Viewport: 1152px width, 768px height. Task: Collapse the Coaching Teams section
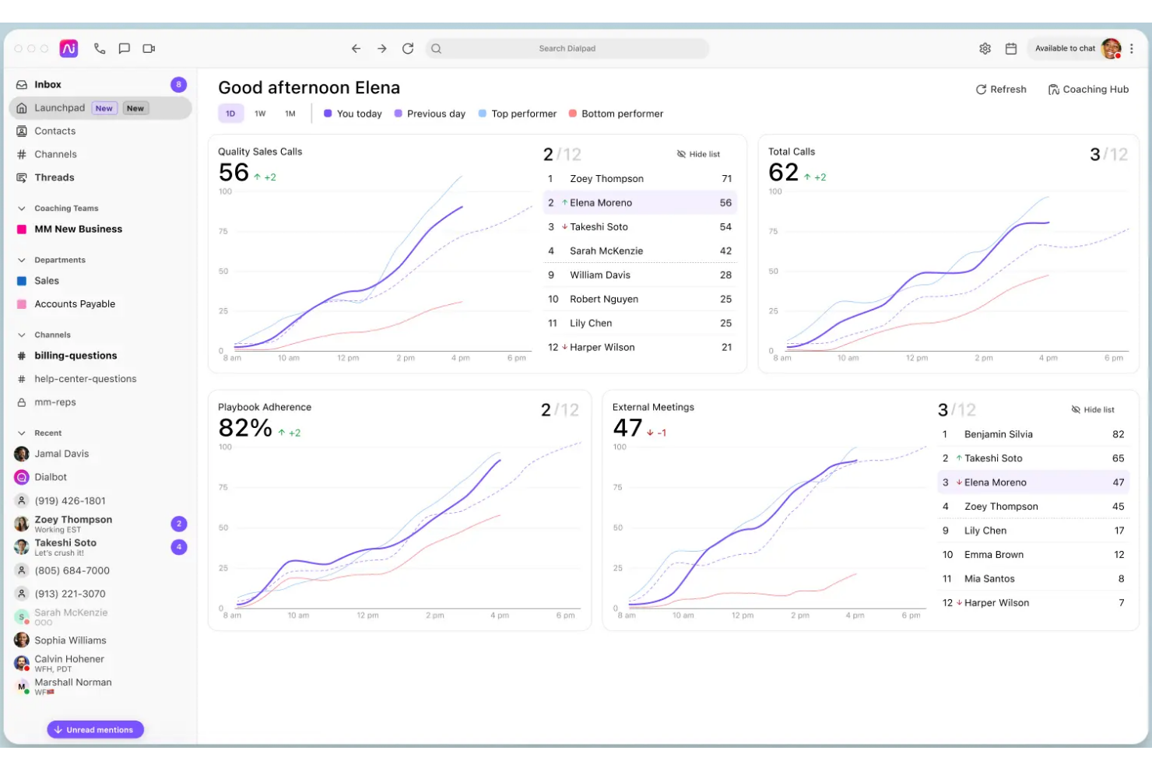point(21,208)
